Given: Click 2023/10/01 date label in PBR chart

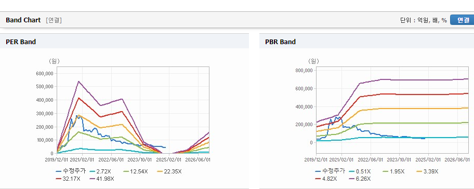Looking at the screenshot, I should (x=400, y=159).
